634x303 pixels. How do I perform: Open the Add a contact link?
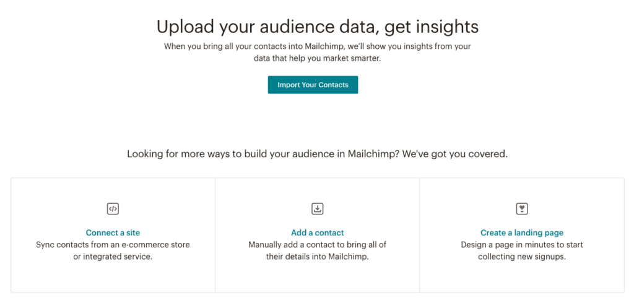click(318, 232)
